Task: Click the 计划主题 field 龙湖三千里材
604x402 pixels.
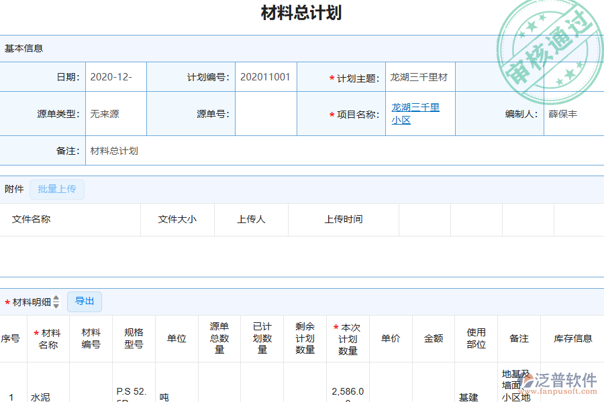Action: tap(419, 77)
